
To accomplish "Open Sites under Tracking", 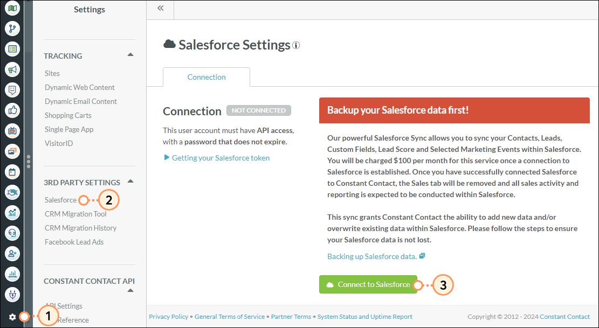I will coord(52,73).
